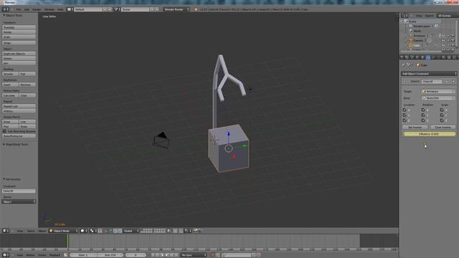Click the Clear Inverse button
Screen dimensions: 459x258
tap(443, 128)
